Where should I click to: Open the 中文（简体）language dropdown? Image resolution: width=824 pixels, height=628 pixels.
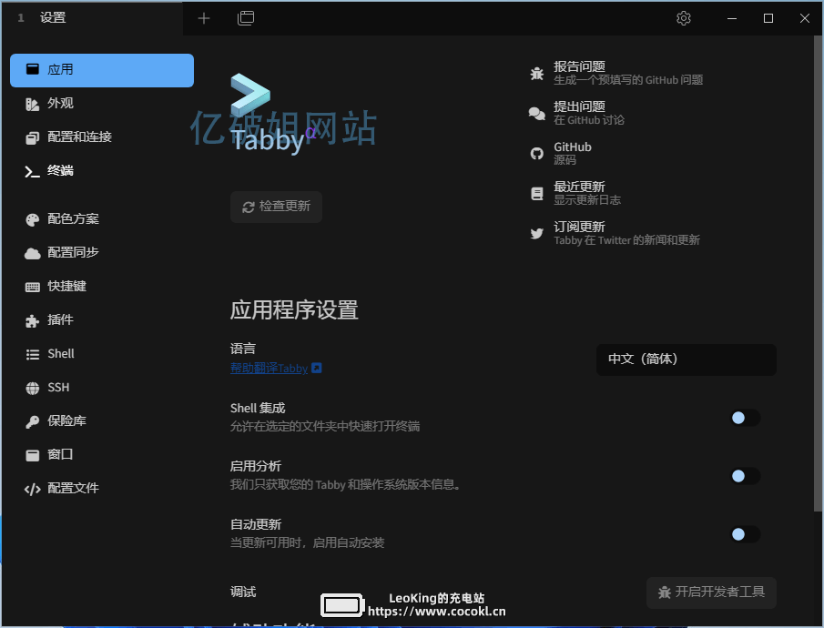[x=687, y=360]
